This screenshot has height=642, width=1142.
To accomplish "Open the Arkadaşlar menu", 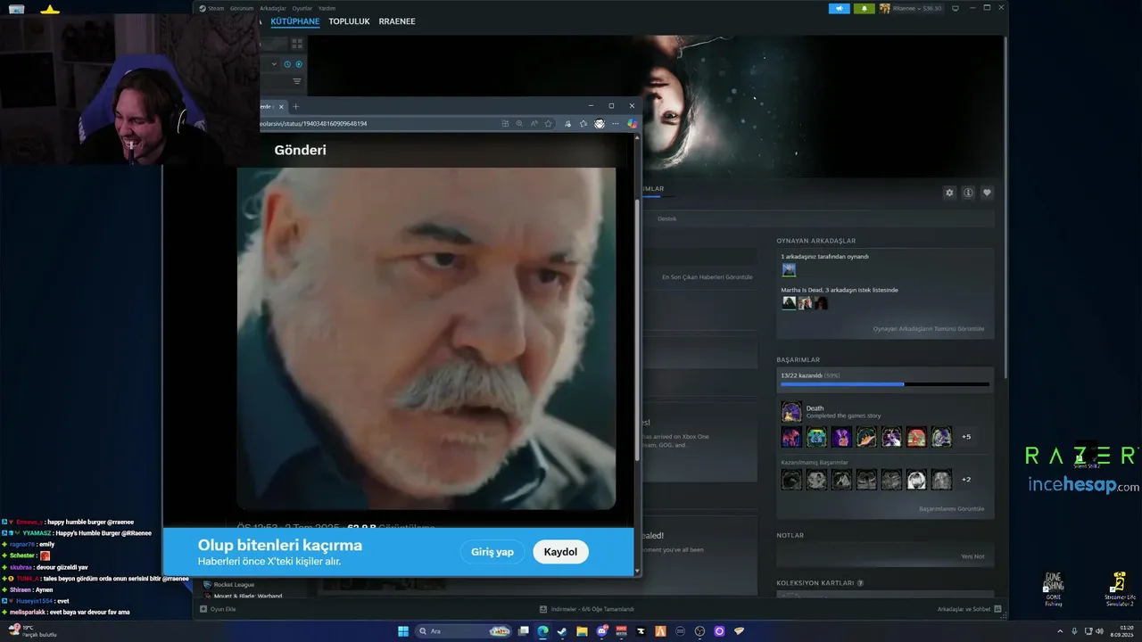I will (273, 8).
